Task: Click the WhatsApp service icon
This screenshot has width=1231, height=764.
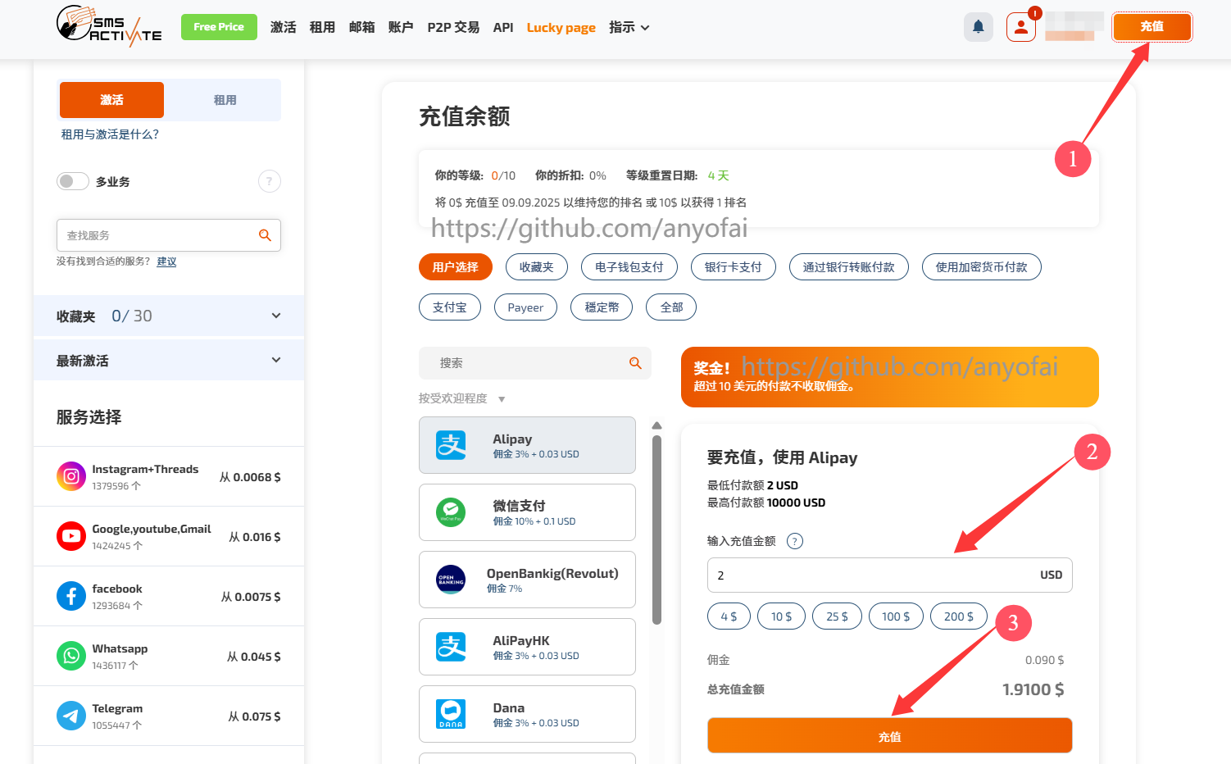Action: tap(71, 656)
